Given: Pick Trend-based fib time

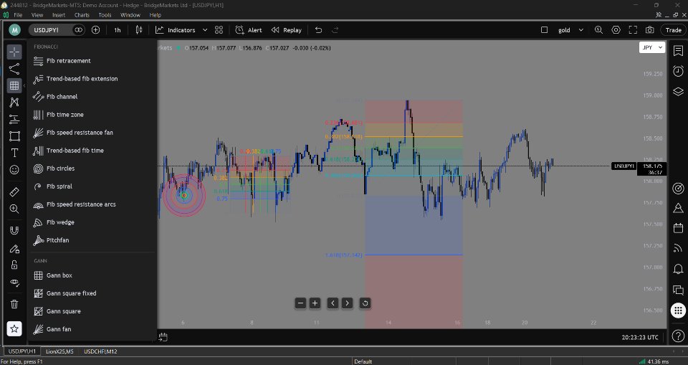Looking at the screenshot, I should click(92, 151).
